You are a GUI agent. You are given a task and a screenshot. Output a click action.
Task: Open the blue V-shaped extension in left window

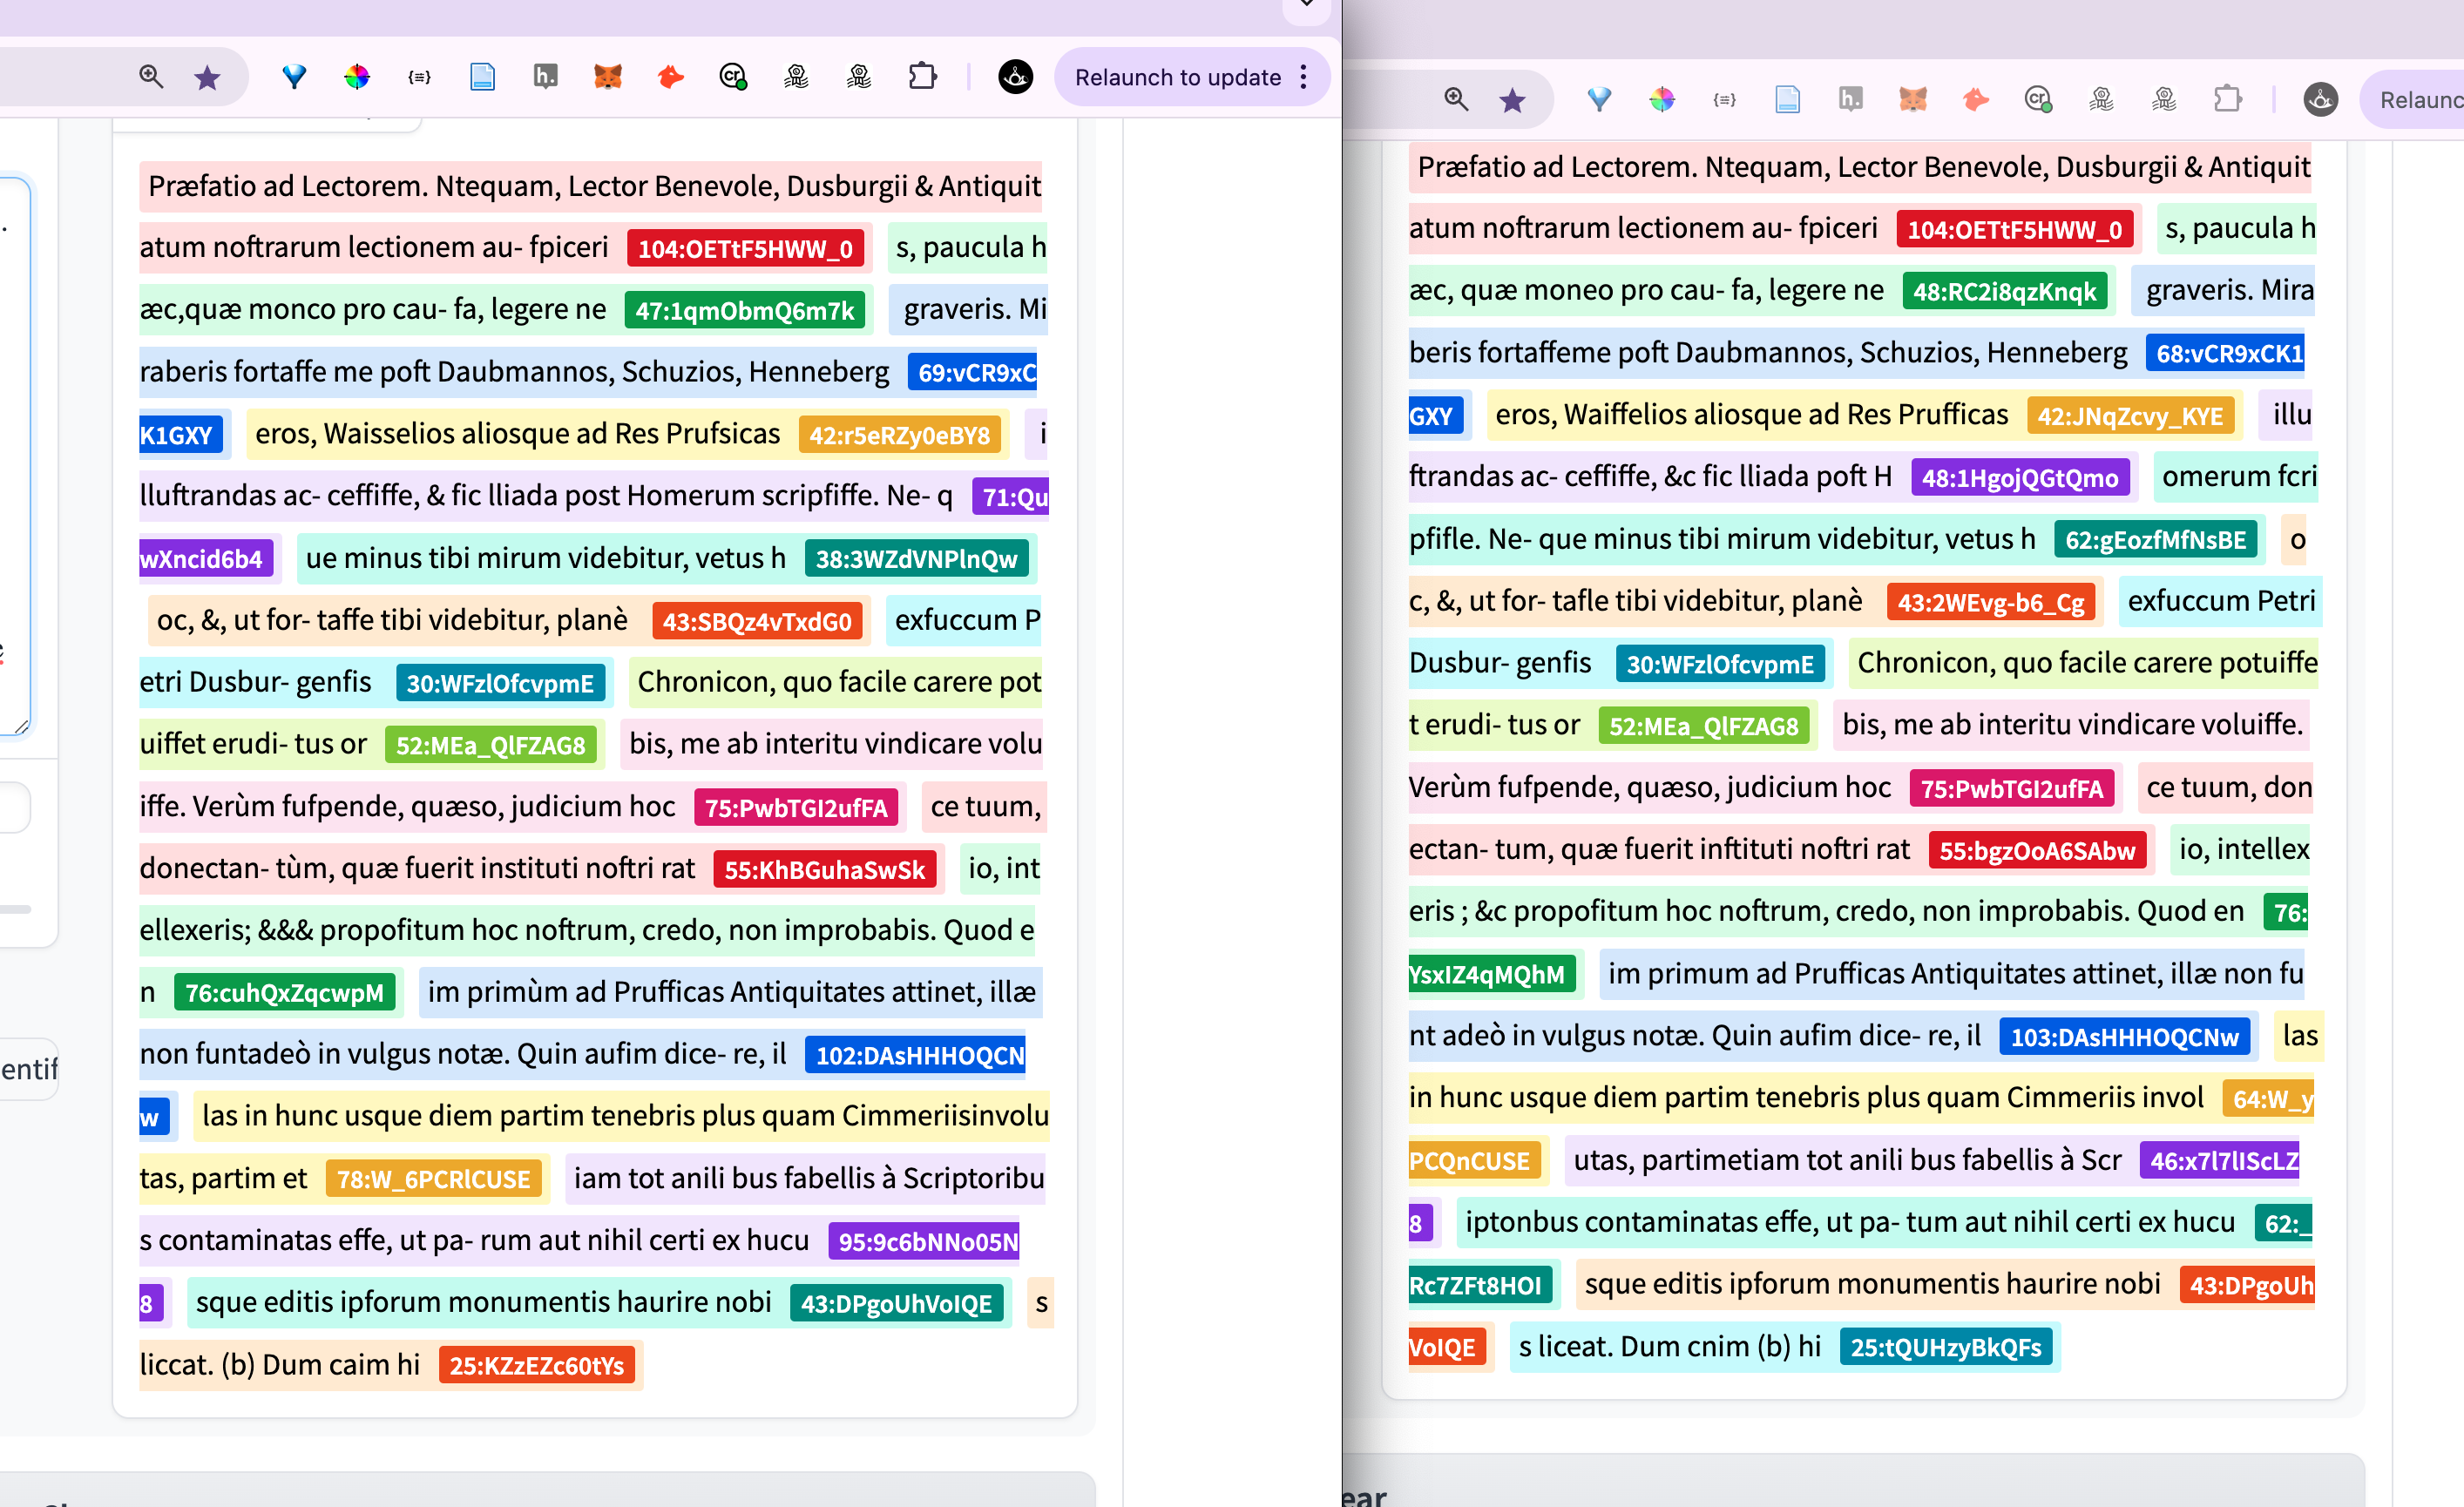coord(294,77)
